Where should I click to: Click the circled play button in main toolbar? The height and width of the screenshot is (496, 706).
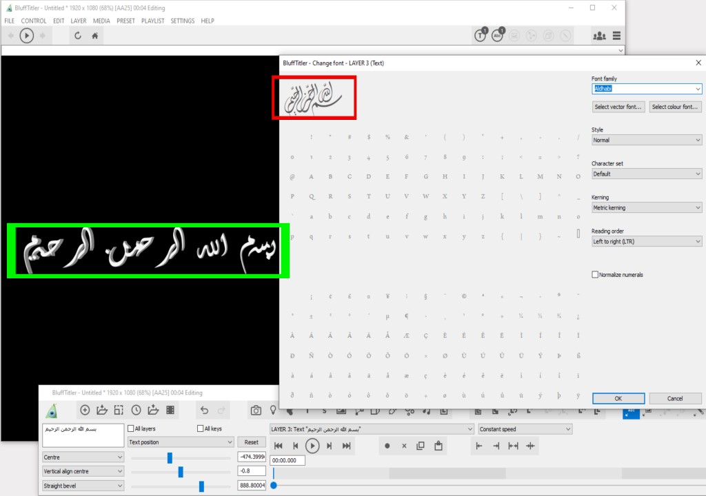tap(27, 36)
